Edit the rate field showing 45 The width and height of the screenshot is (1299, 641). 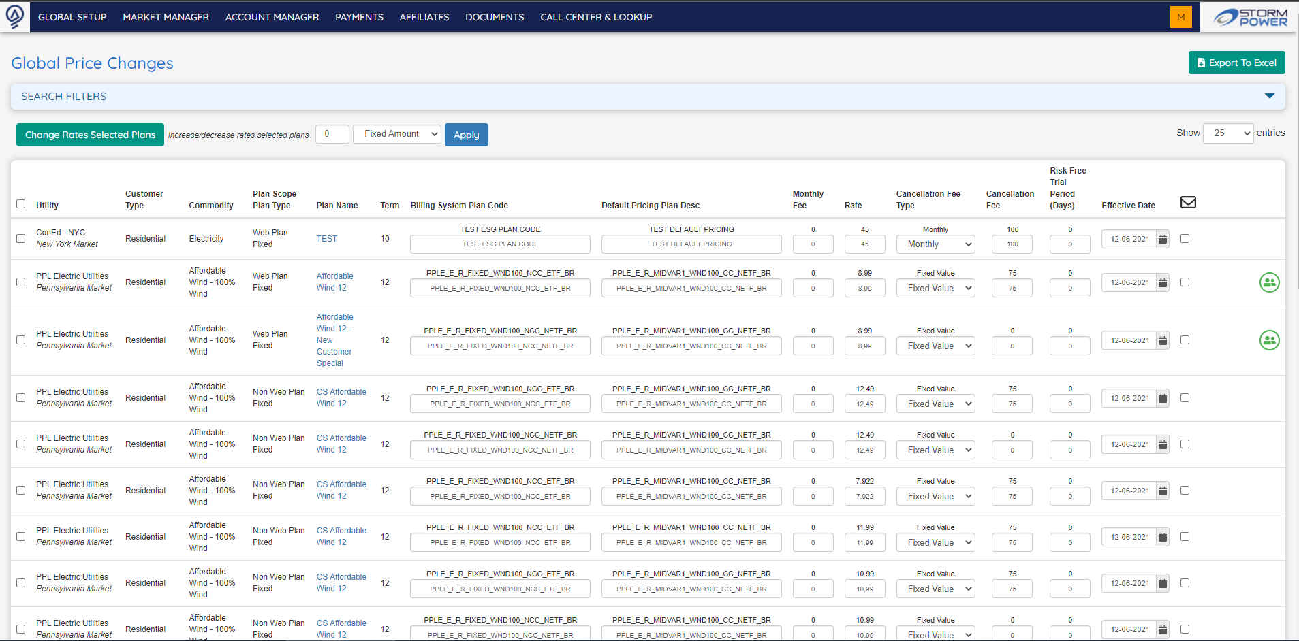coord(864,244)
